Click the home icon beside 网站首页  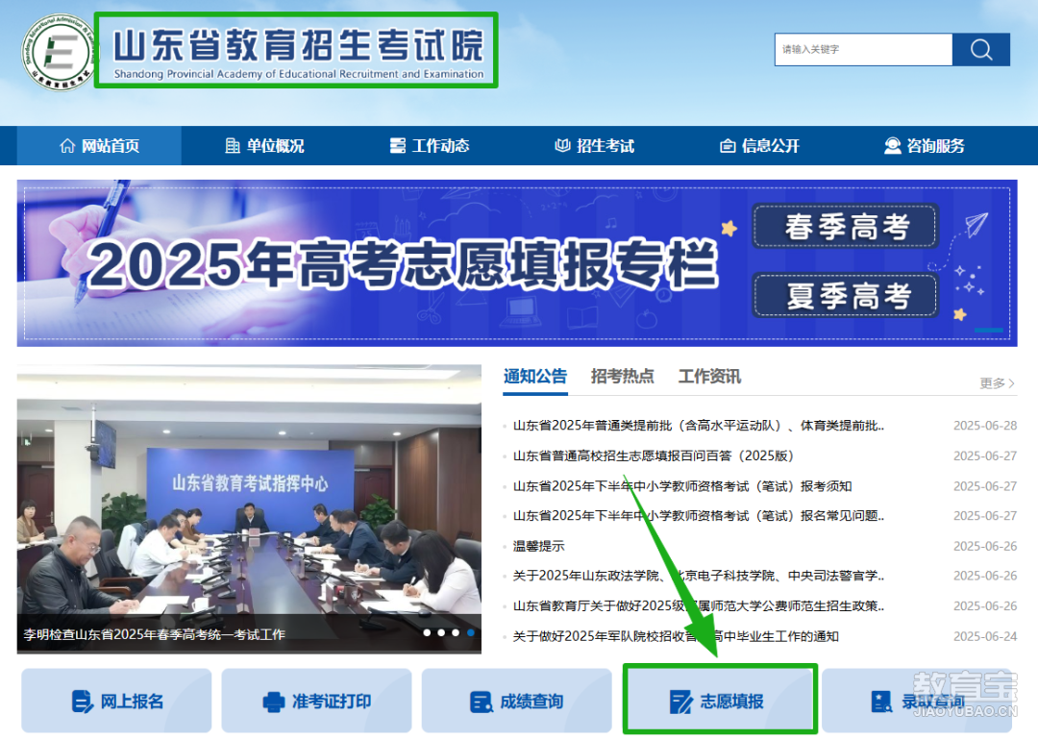click(67, 146)
